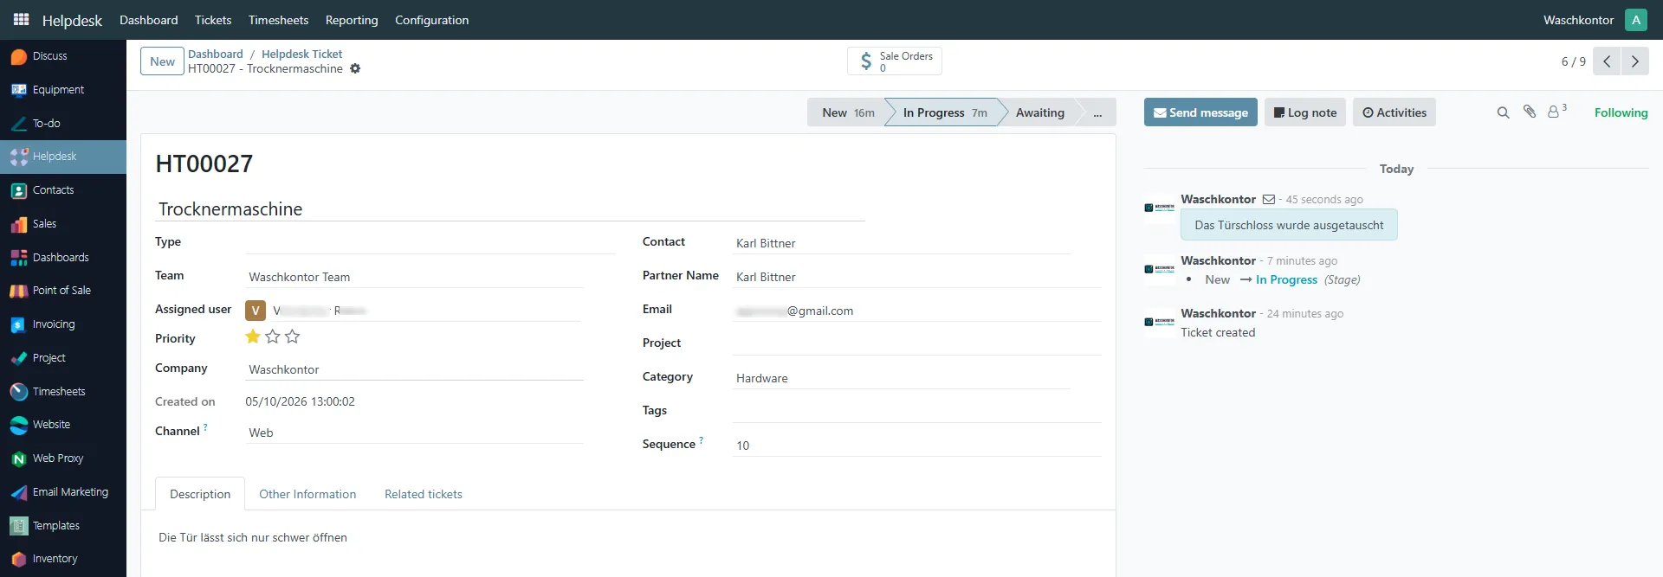1663x577 pixels.
Task: Set priority to two stars
Action: tap(273, 337)
